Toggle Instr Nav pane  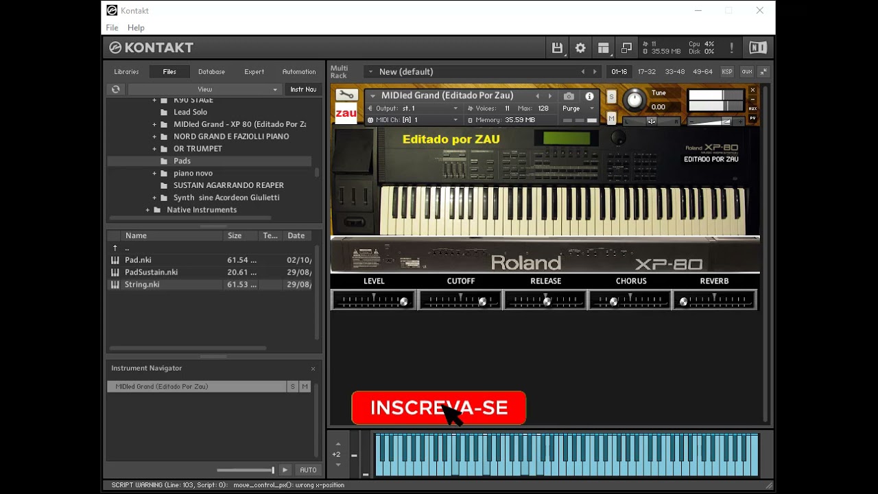pos(303,89)
